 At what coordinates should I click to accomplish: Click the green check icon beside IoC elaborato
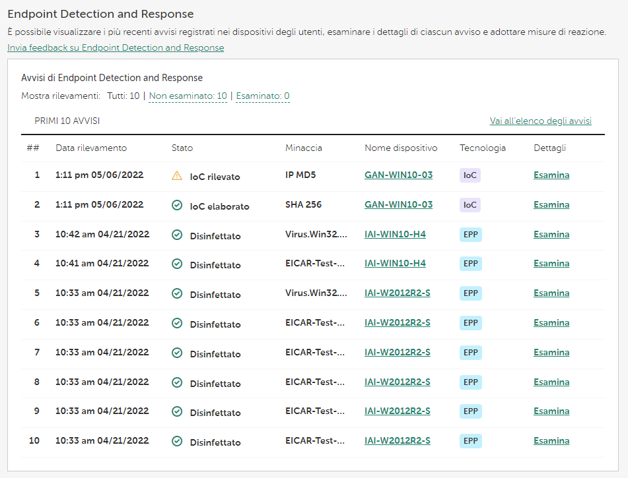[x=176, y=205]
